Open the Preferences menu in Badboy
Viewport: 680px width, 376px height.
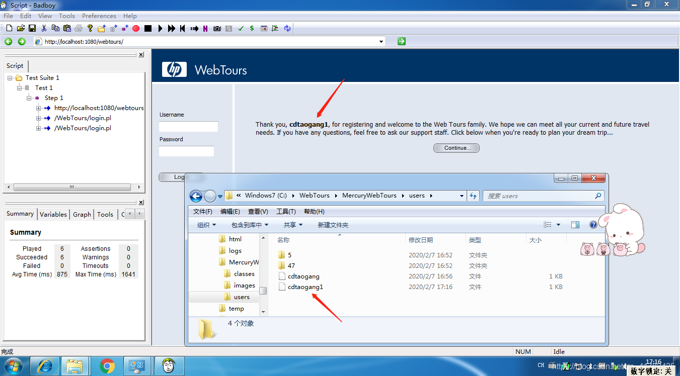pos(99,16)
